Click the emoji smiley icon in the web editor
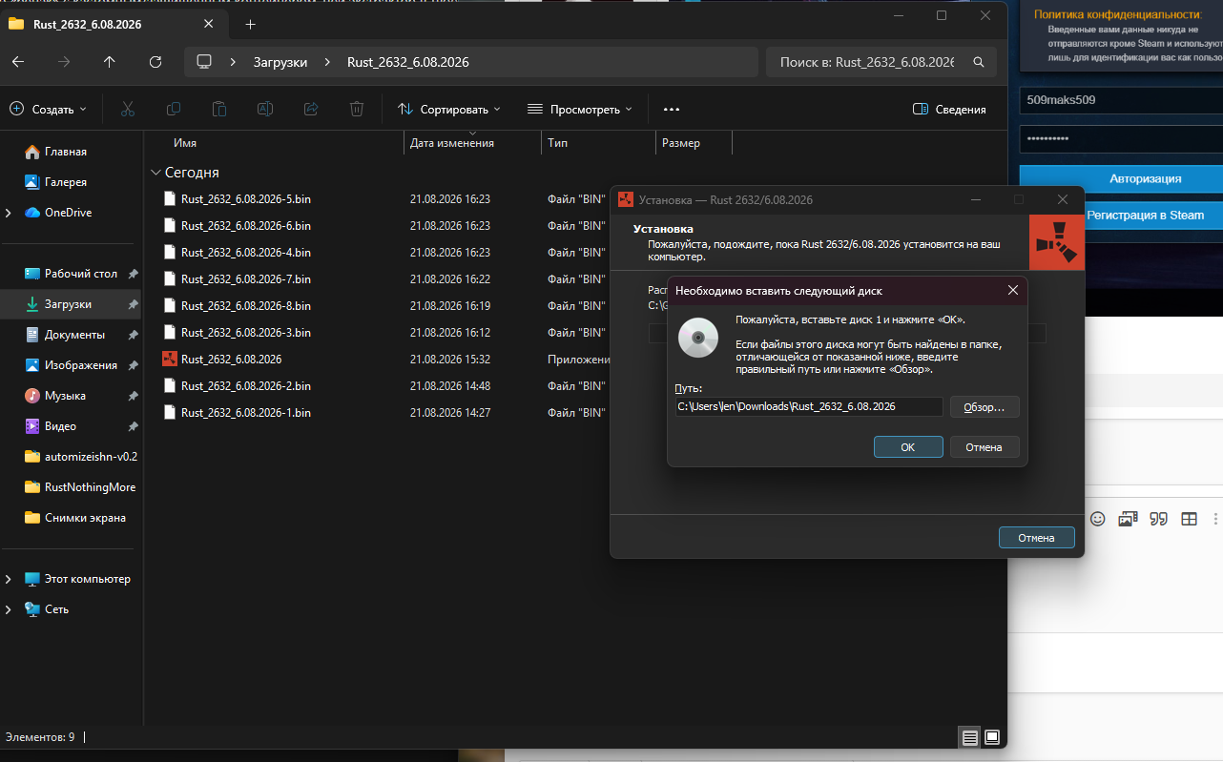 click(1098, 519)
